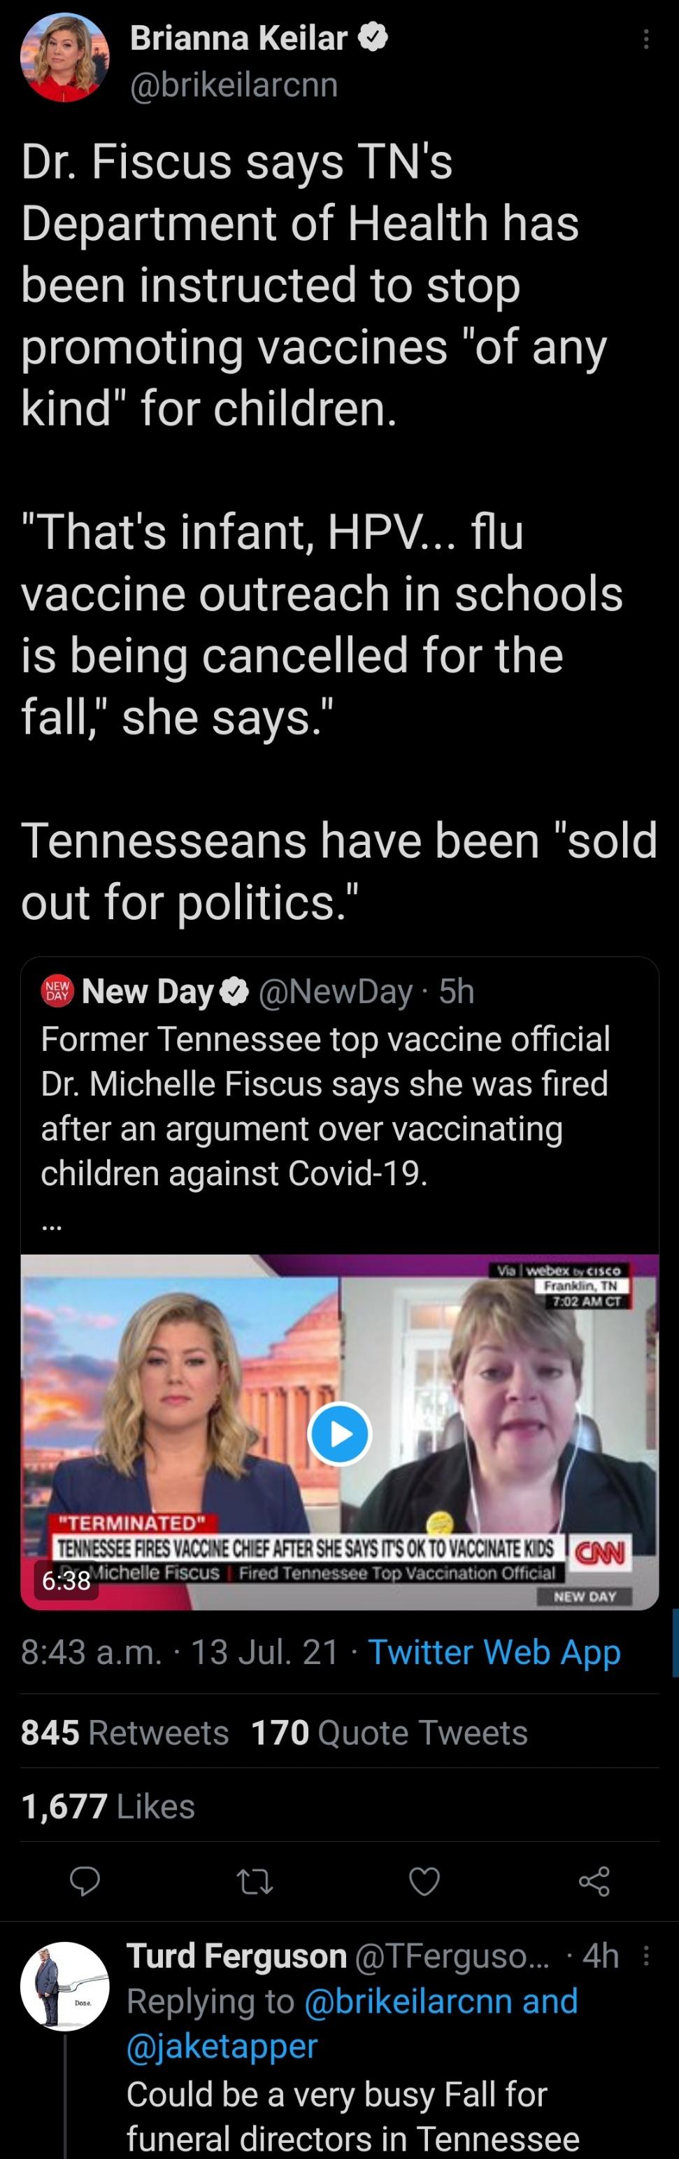Like the tweet with heart icon
The image size is (679, 2159).
tap(424, 1882)
